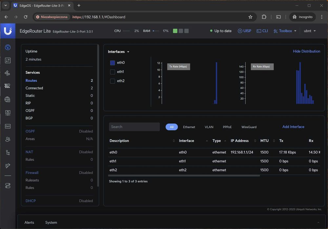
Task: Open the Wizards sidebar icon
Action: [8, 166]
